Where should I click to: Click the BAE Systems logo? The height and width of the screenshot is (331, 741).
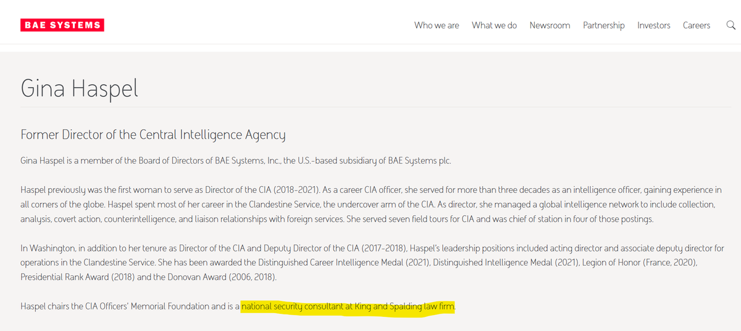coord(62,25)
